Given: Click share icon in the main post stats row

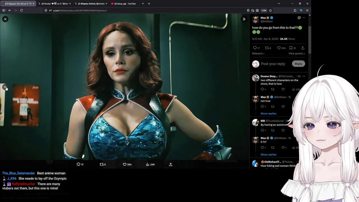Looking at the screenshot, I should [303, 48].
